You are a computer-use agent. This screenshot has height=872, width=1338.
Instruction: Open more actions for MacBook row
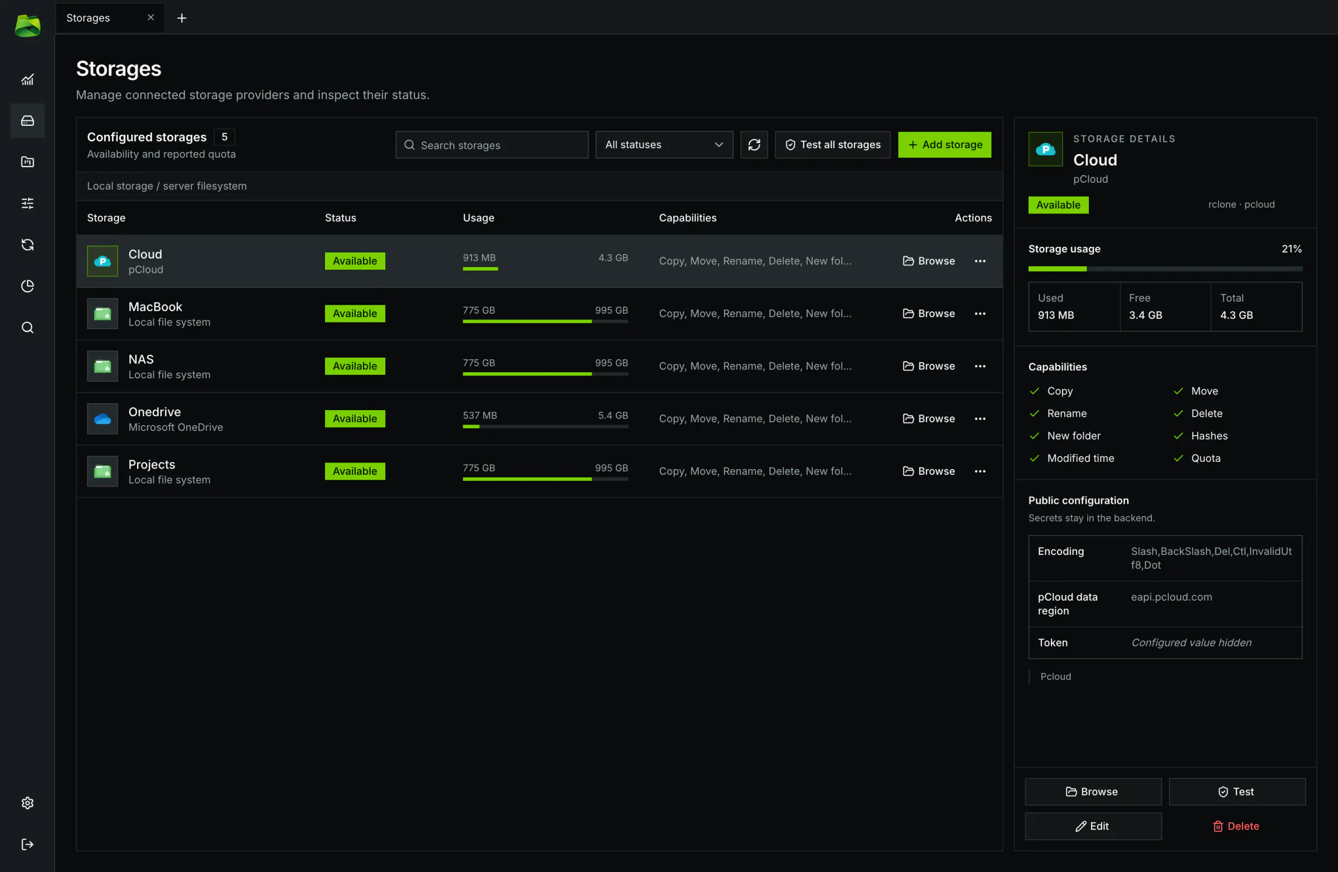click(980, 314)
